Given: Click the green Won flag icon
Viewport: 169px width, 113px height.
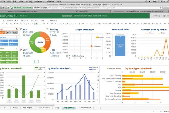Looking at the screenshot, I should click(21, 29).
